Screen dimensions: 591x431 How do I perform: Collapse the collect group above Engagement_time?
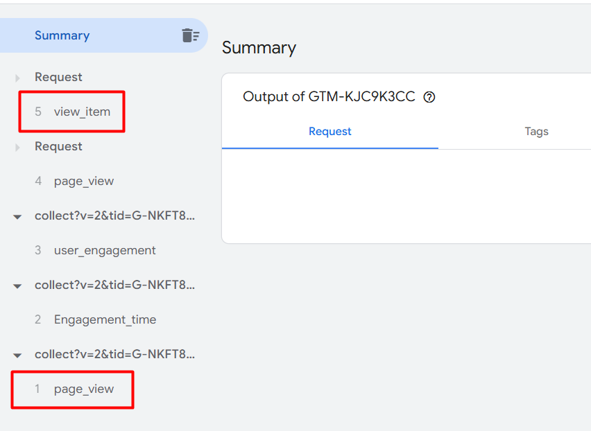17,285
